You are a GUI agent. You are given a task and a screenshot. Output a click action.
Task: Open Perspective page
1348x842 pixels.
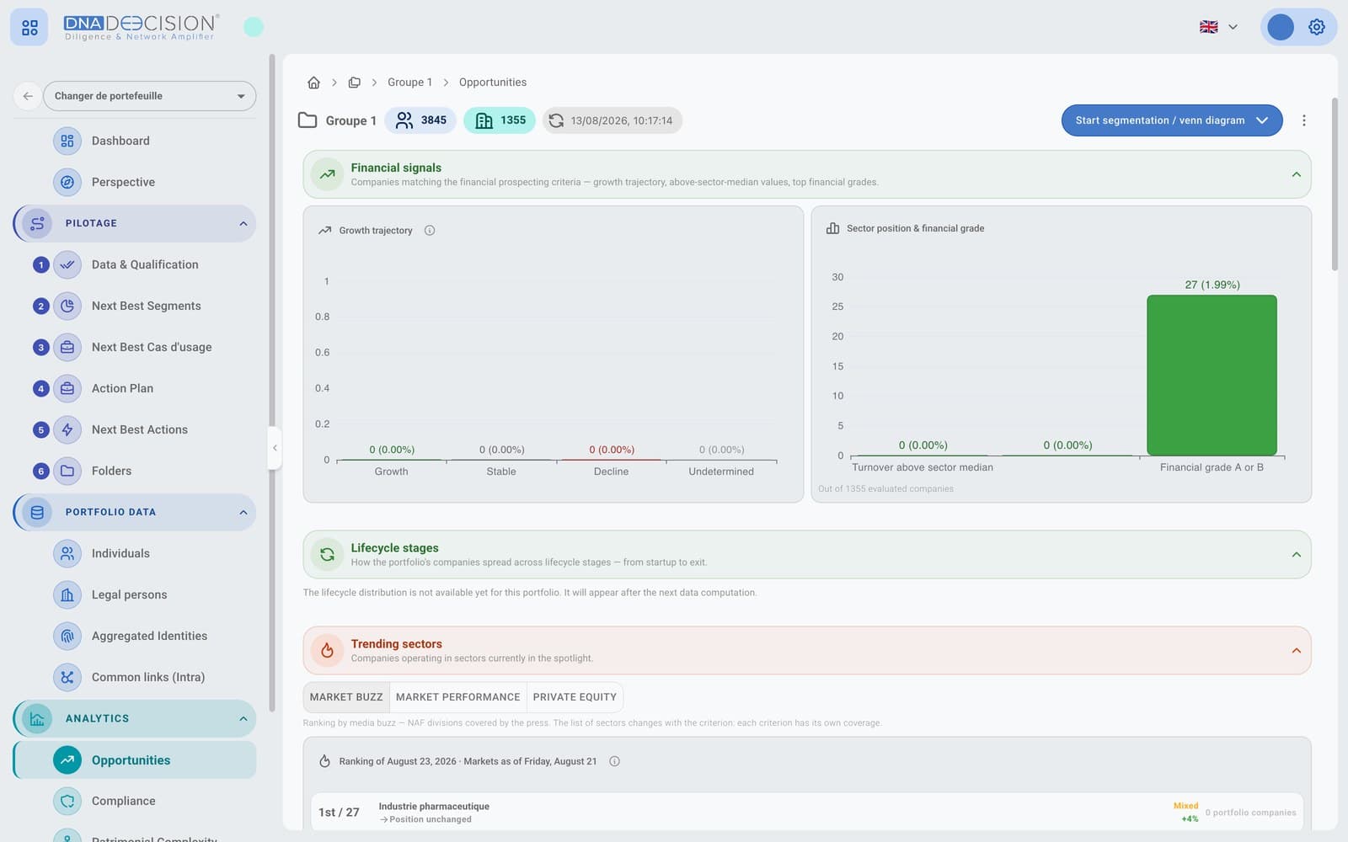[x=123, y=182]
